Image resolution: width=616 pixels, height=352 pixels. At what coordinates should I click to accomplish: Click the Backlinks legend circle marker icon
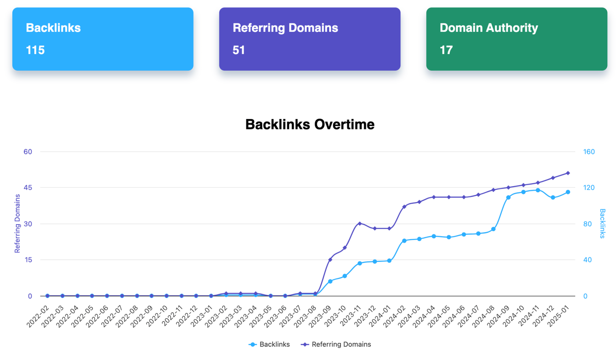pyautogui.click(x=253, y=345)
